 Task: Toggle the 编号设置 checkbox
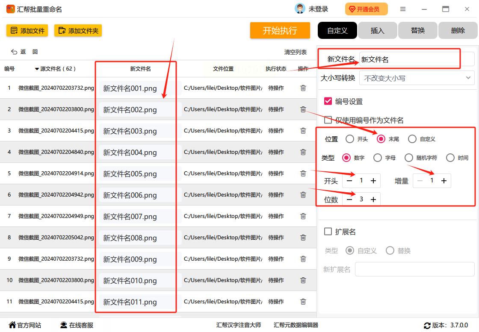pyautogui.click(x=328, y=101)
